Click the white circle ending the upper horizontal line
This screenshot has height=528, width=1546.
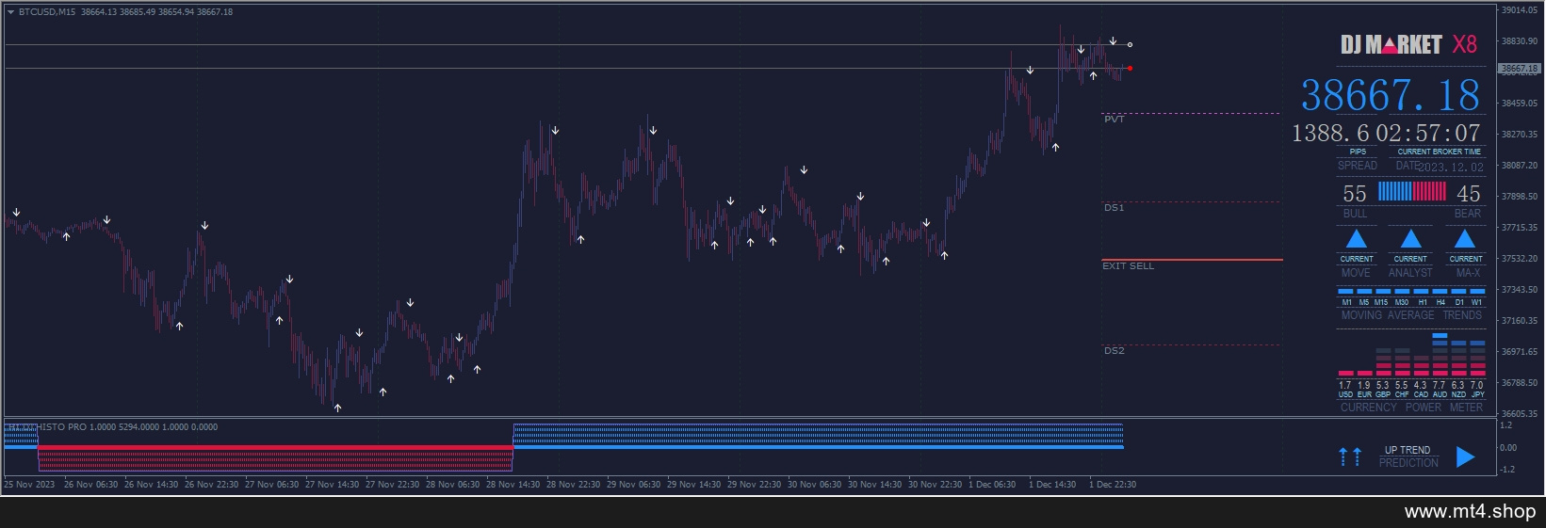pos(1131,44)
